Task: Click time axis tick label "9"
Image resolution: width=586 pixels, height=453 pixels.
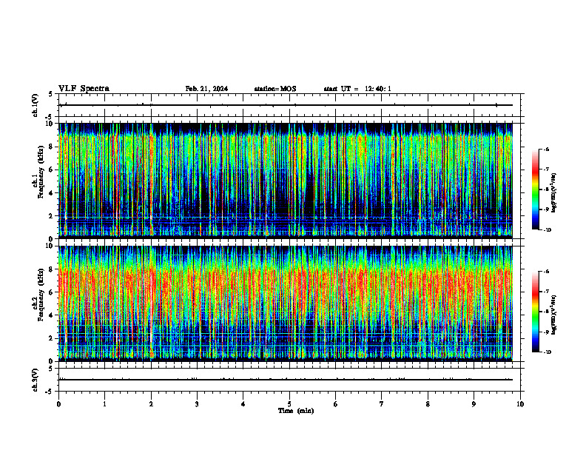Action: point(474,404)
